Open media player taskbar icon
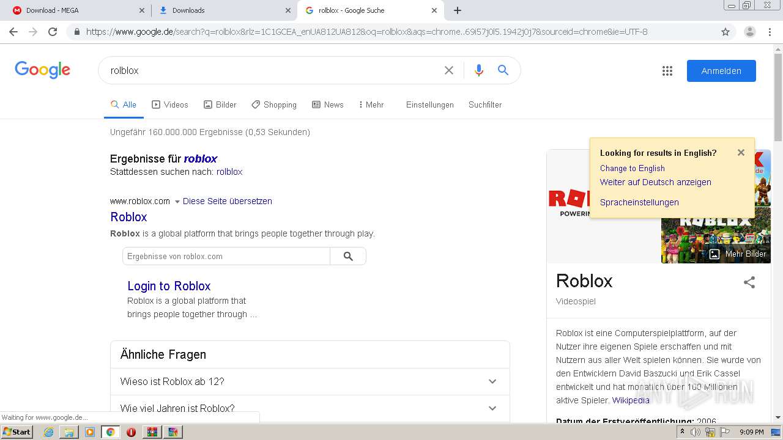The image size is (783, 440). [90, 432]
